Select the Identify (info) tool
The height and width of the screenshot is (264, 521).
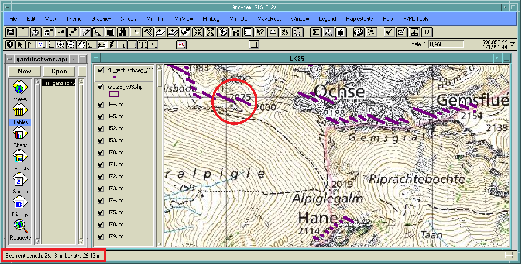(10, 45)
